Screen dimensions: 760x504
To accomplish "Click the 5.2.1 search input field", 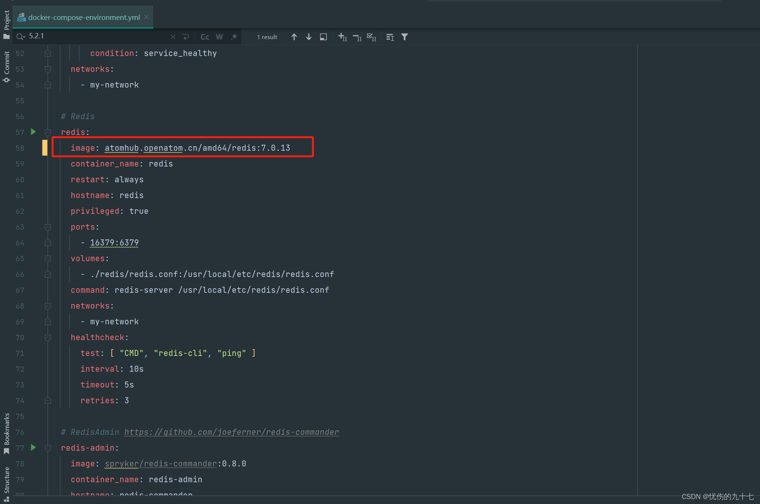I will 98,36.
